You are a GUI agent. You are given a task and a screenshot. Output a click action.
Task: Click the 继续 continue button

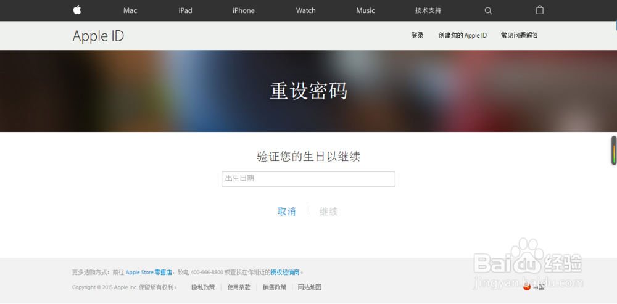pos(329,212)
